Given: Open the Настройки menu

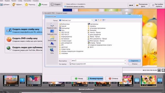Looking at the screenshot, I should pyautogui.click(x=27, y=1).
